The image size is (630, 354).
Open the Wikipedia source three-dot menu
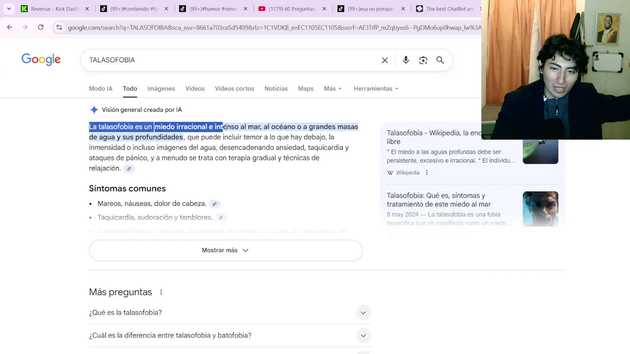[427, 173]
